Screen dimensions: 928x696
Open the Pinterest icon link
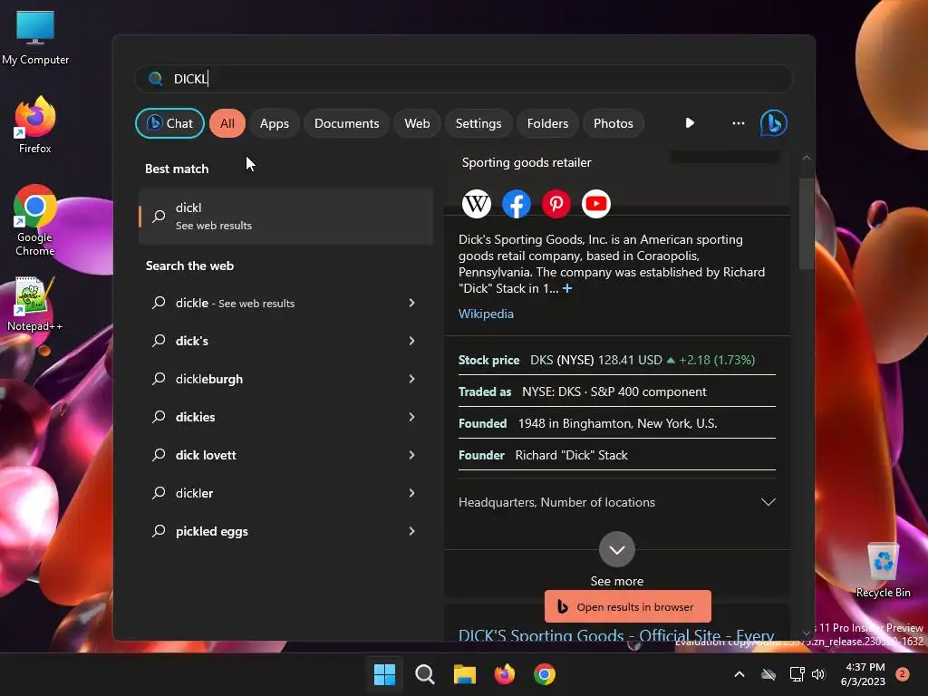tap(556, 204)
